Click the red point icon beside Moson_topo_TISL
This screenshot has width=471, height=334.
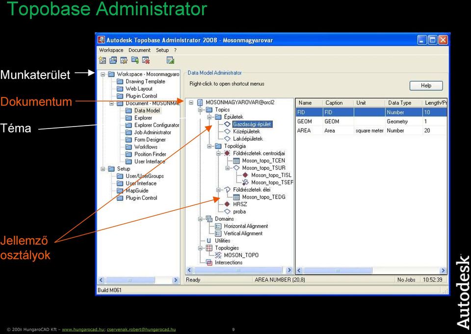[245, 175]
